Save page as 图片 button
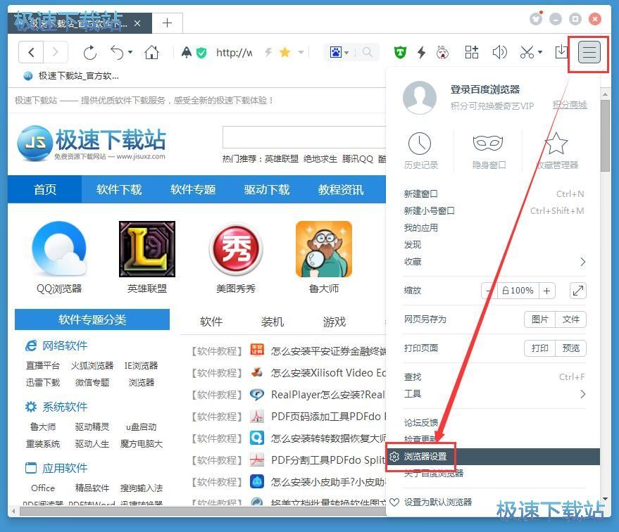Image resolution: width=619 pixels, height=532 pixels. tap(540, 319)
